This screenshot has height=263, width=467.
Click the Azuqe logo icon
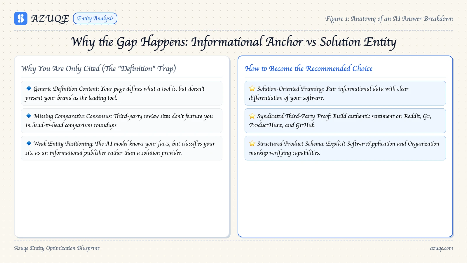point(21,18)
